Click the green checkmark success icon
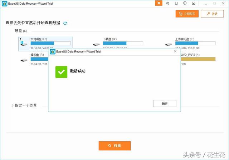Image resolution: width=229 pixels, height=160 pixels. click(x=61, y=72)
